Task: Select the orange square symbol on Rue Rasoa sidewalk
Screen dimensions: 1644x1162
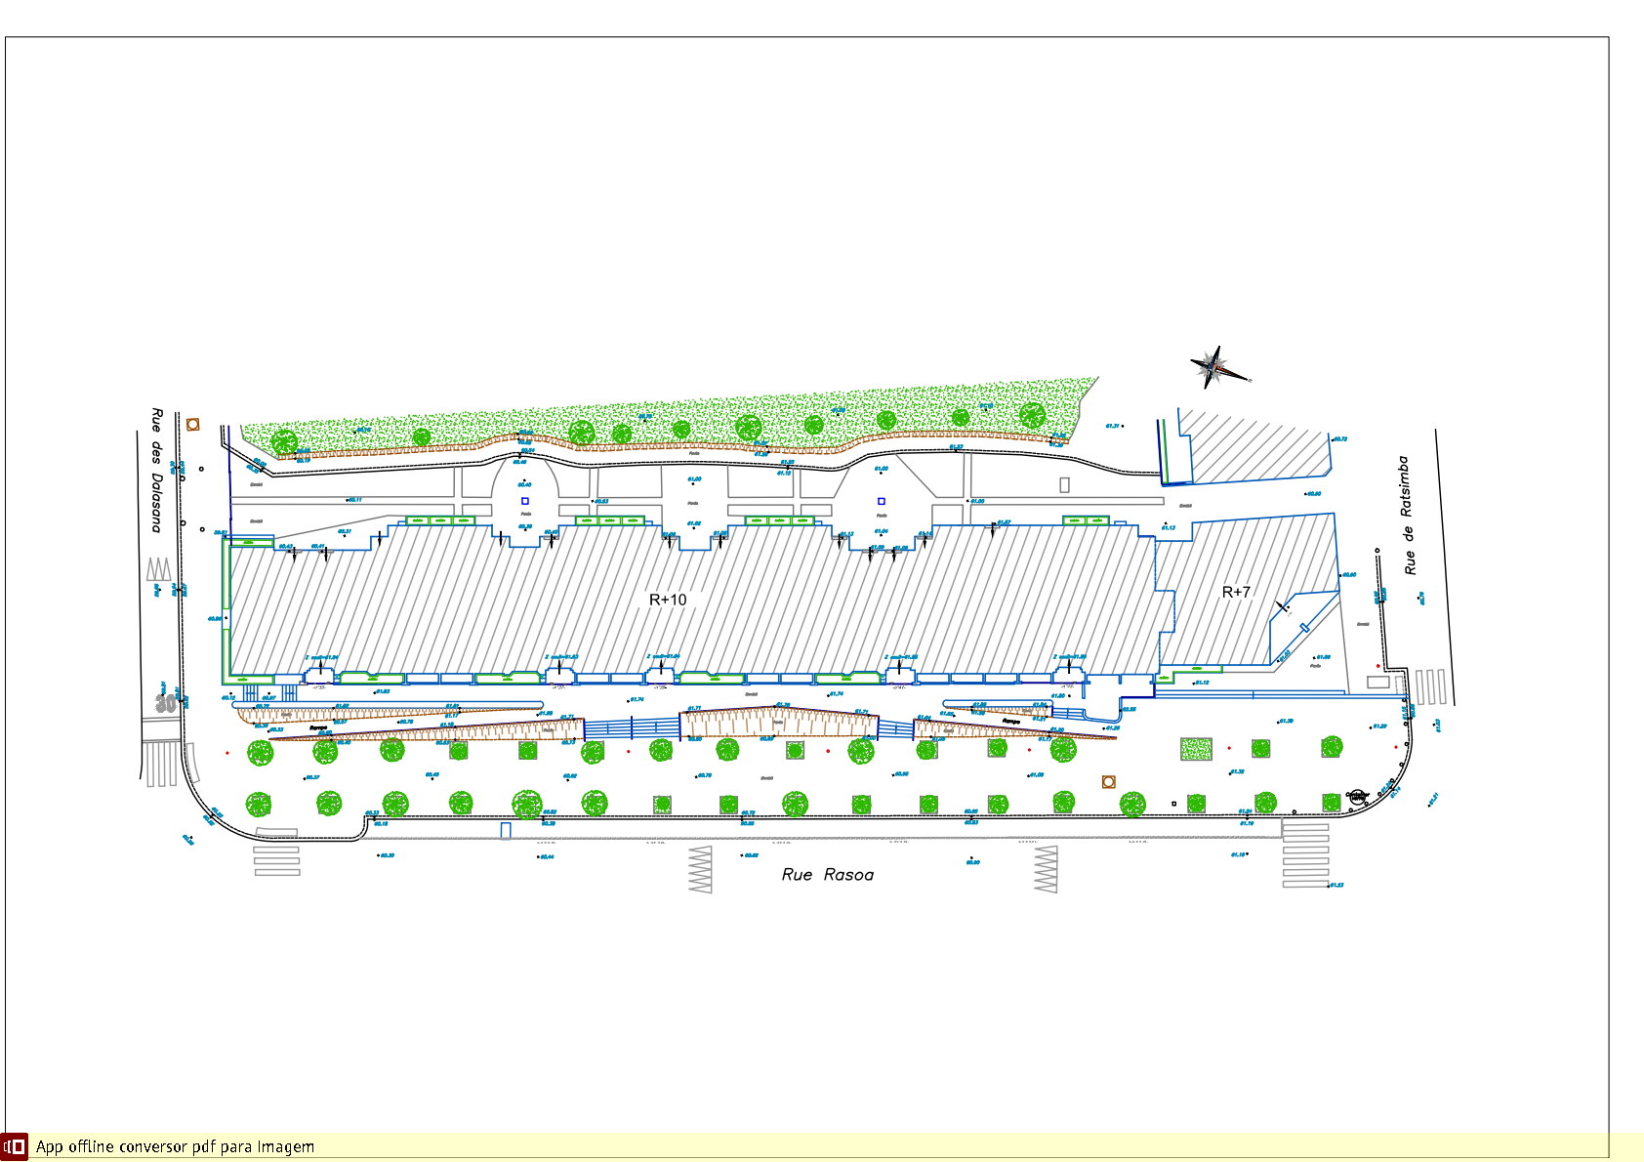Action: coord(1108,782)
